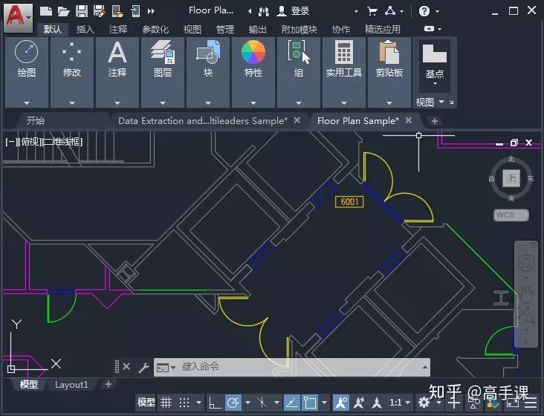Click the ViewCube top face

coord(511,178)
